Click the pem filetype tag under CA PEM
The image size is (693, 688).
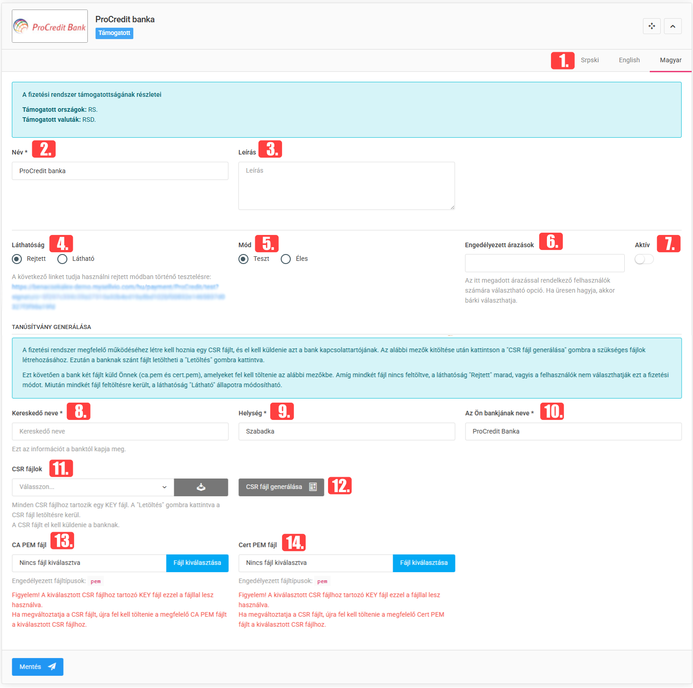pyautogui.click(x=96, y=581)
